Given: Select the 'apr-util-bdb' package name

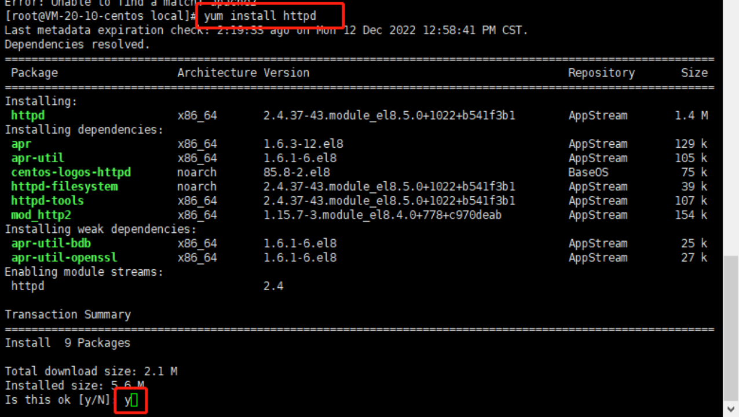Looking at the screenshot, I should [51, 244].
